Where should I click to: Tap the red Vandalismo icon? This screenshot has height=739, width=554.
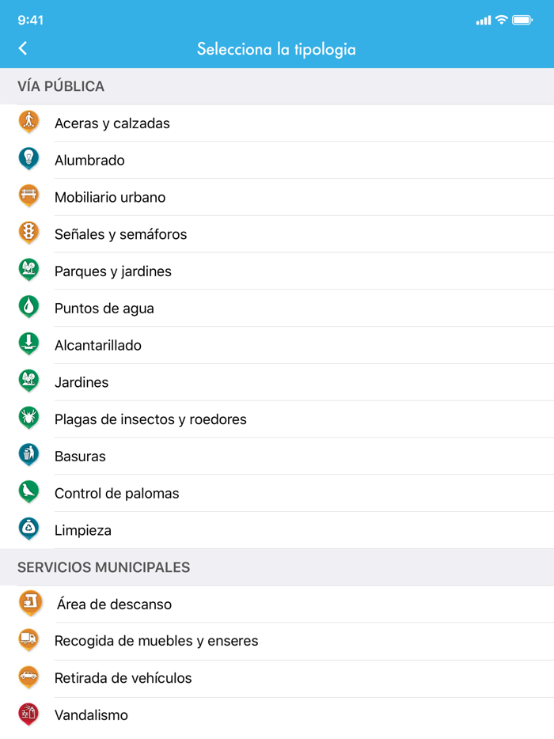tap(28, 714)
